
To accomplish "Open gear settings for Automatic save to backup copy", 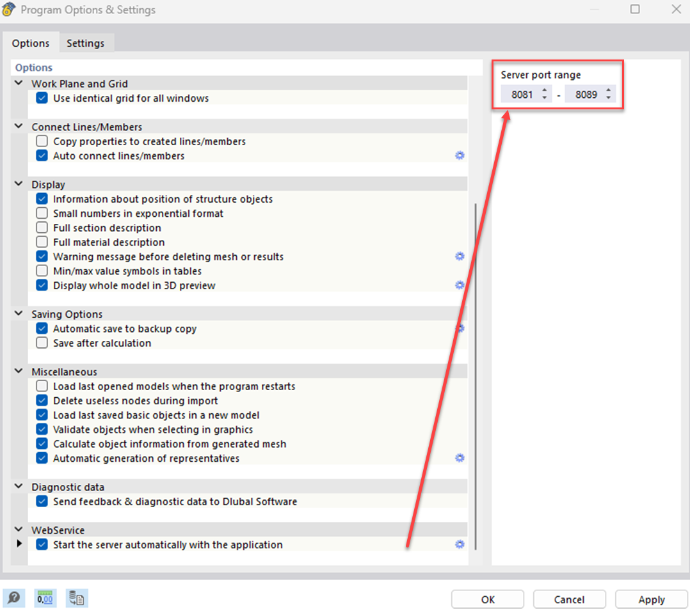I will 460,327.
